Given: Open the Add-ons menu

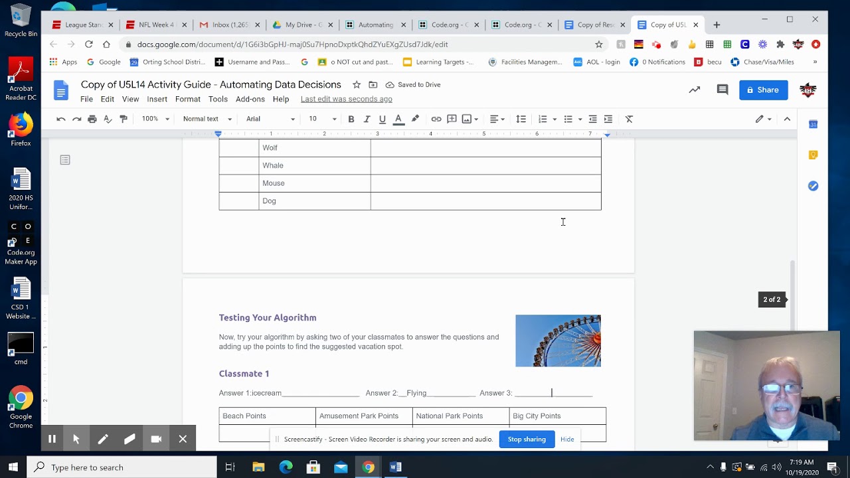Looking at the screenshot, I should pyautogui.click(x=250, y=99).
